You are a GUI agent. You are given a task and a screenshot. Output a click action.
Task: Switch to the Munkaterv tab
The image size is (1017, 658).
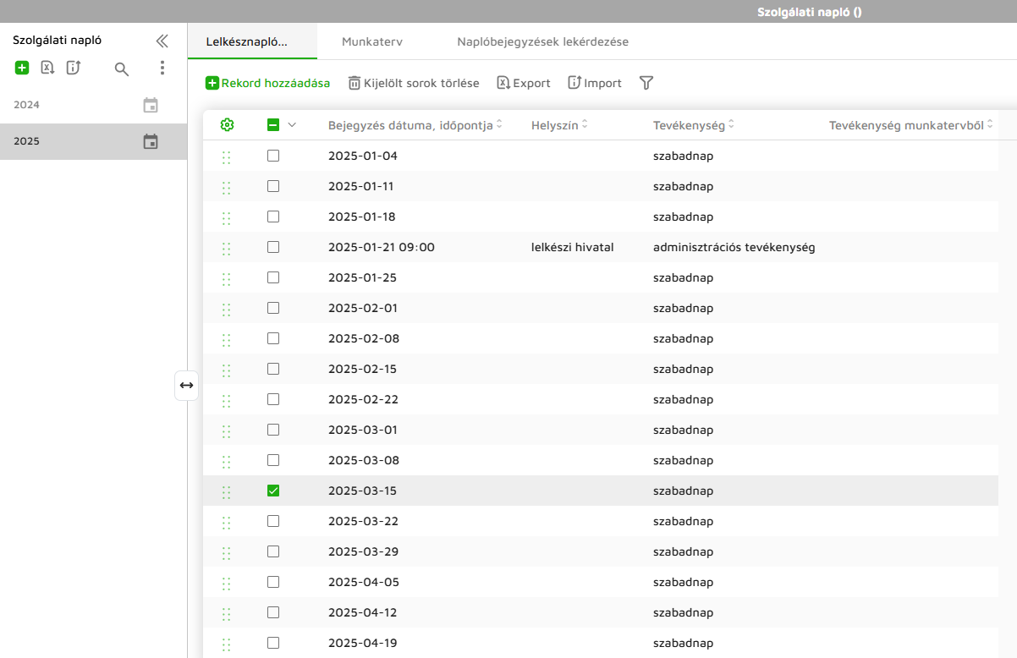tap(371, 41)
